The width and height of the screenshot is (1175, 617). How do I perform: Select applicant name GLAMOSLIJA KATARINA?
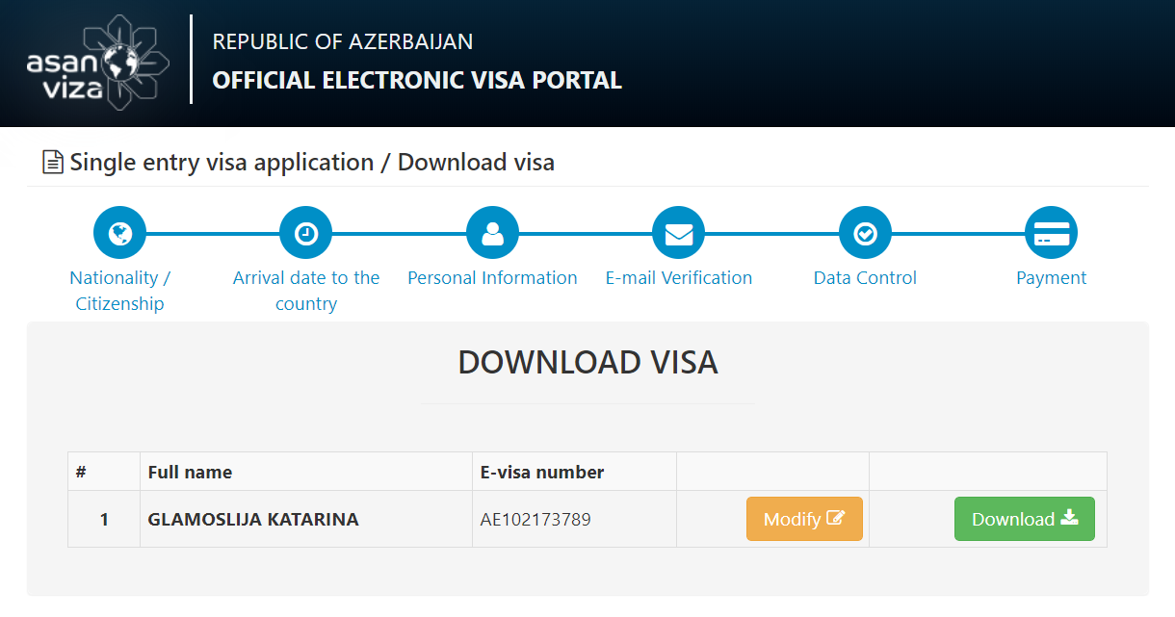click(253, 520)
